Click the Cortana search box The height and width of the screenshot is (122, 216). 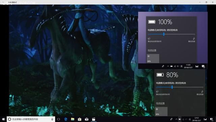point(31,119)
